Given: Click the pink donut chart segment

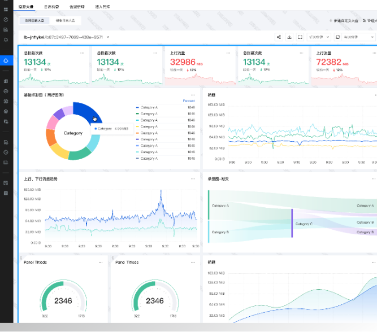Looking at the screenshot, I should pos(52,122).
